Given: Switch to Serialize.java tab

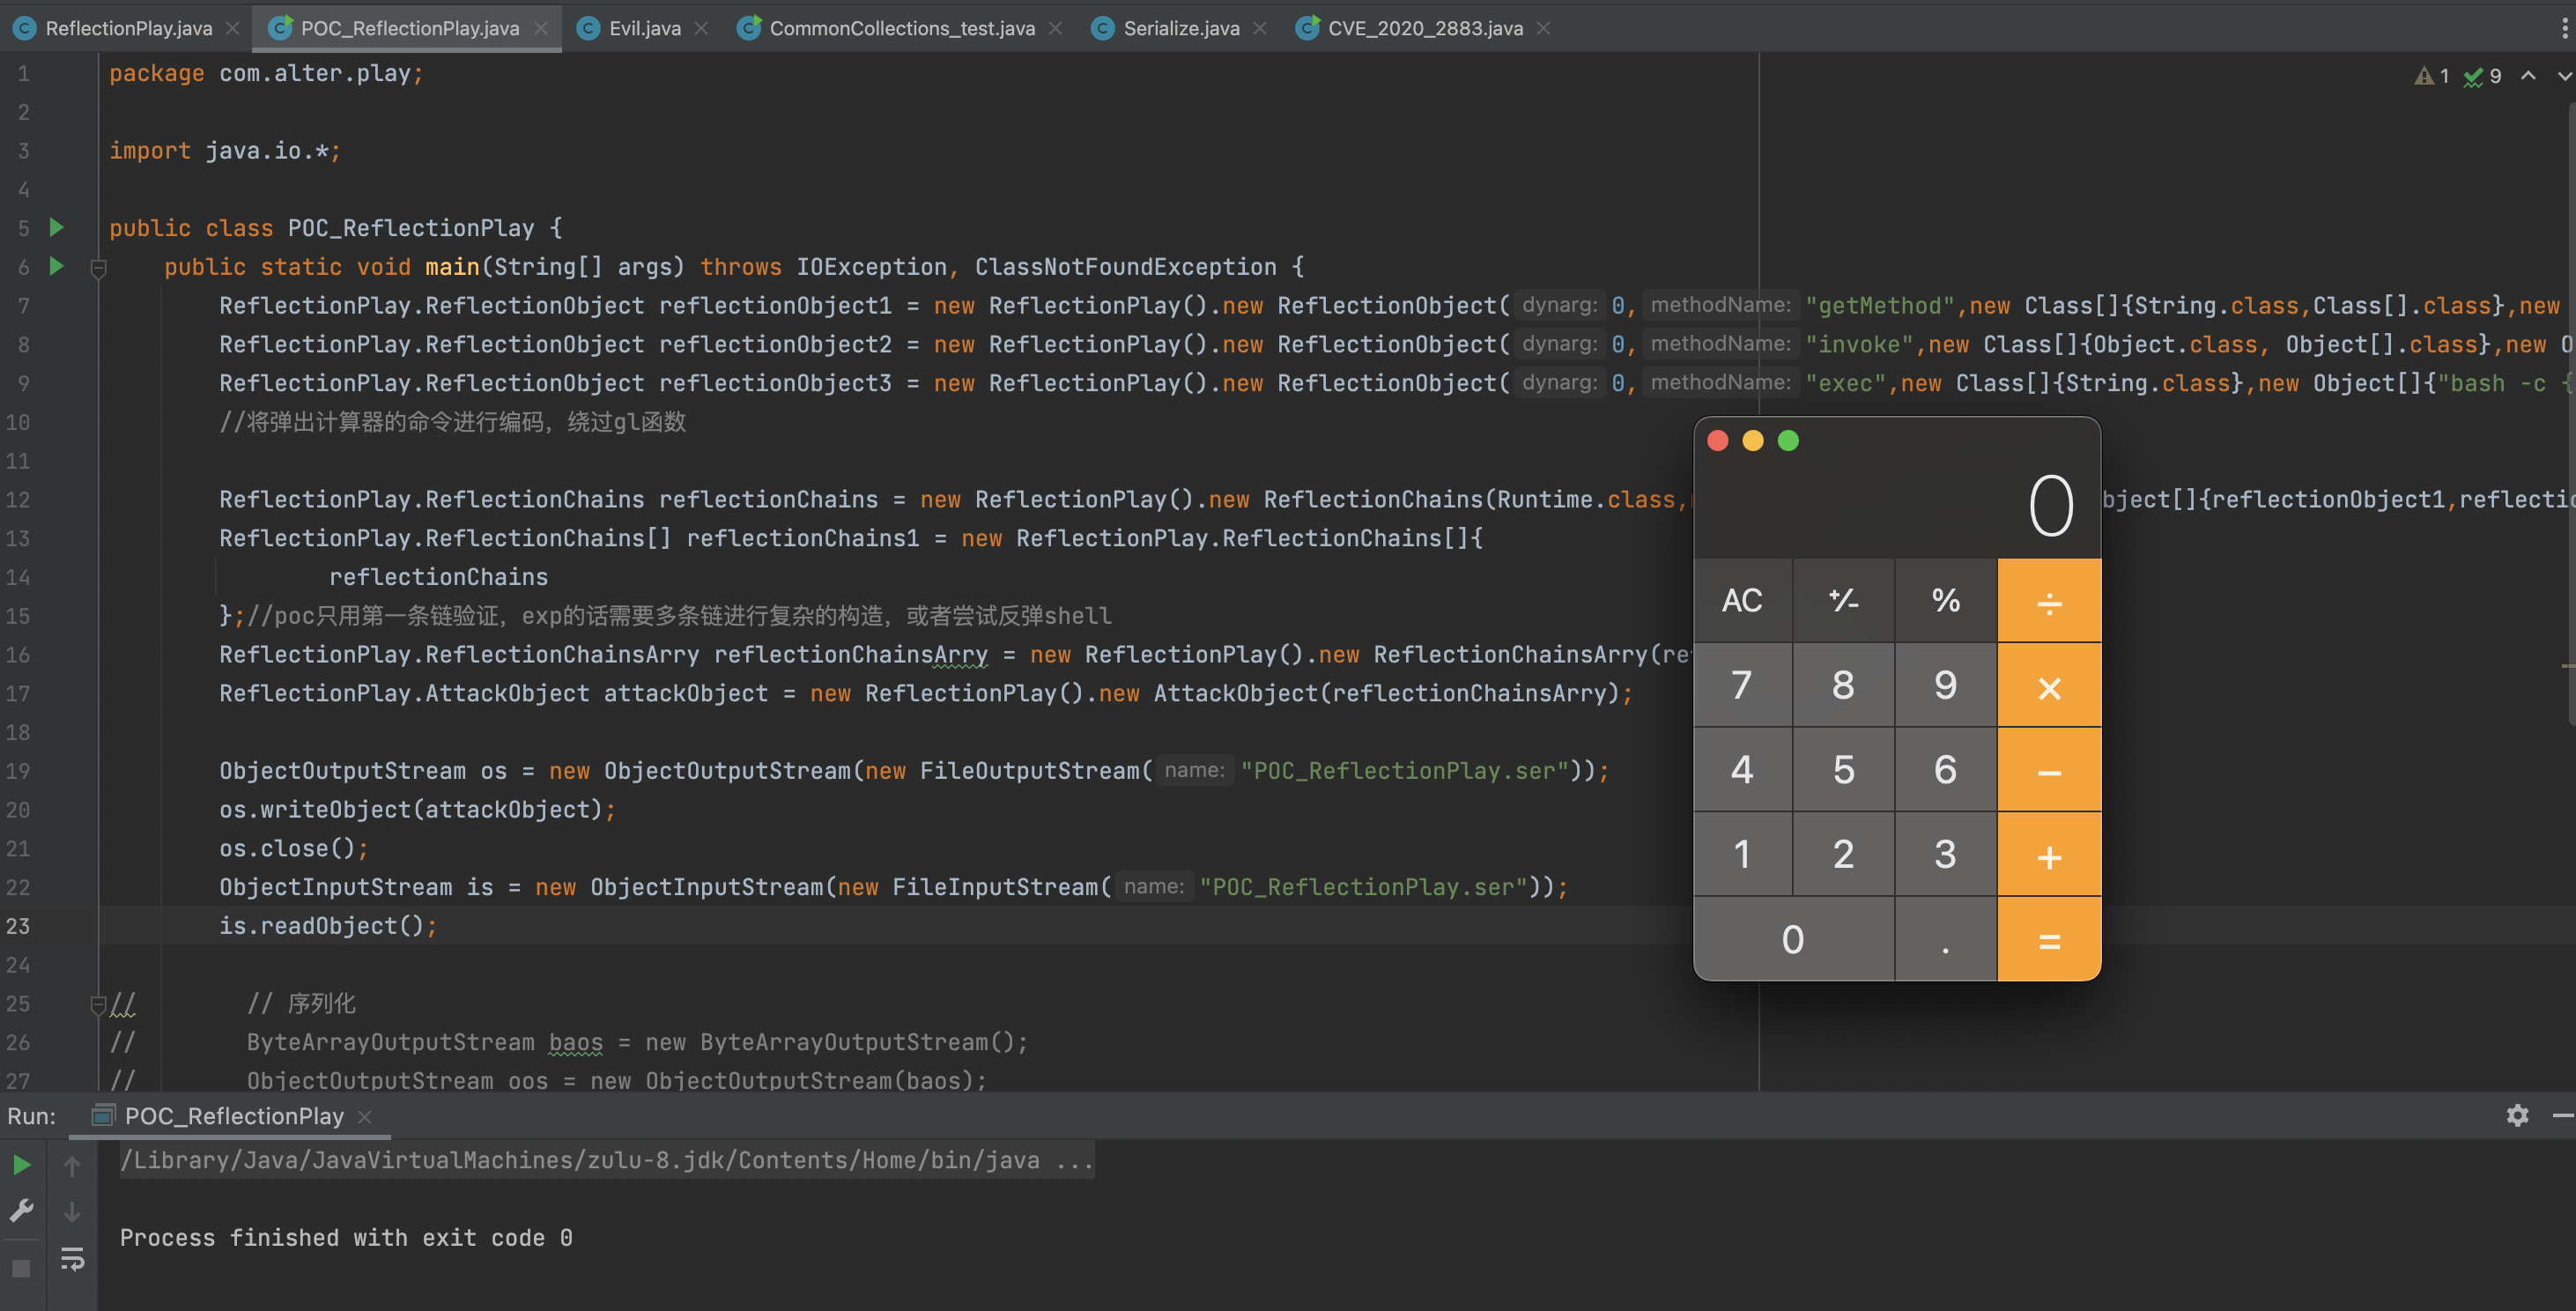Looking at the screenshot, I should point(1181,28).
